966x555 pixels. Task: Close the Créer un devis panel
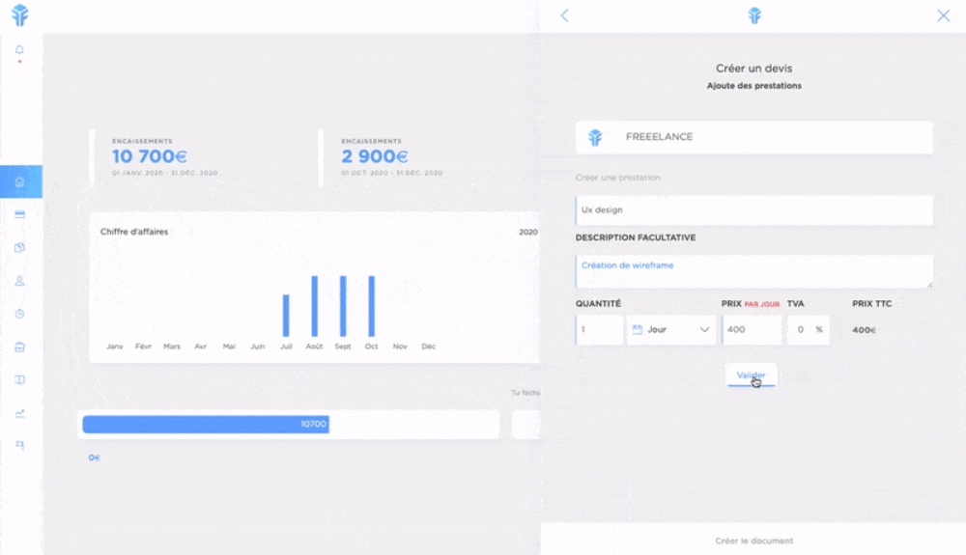pos(943,15)
